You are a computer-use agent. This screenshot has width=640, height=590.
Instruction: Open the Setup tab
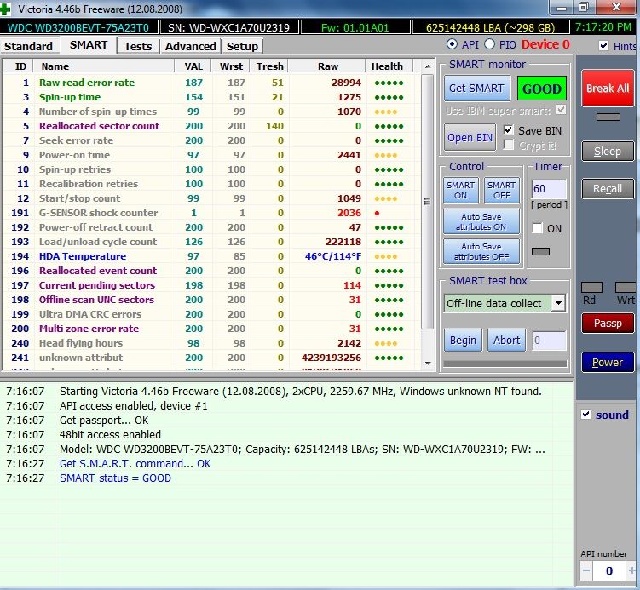242,46
